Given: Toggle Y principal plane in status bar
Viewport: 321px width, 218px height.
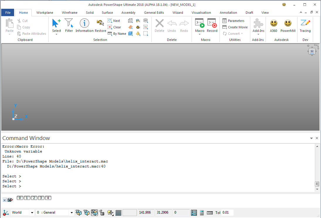Looking at the screenshot, I should 87,212.
